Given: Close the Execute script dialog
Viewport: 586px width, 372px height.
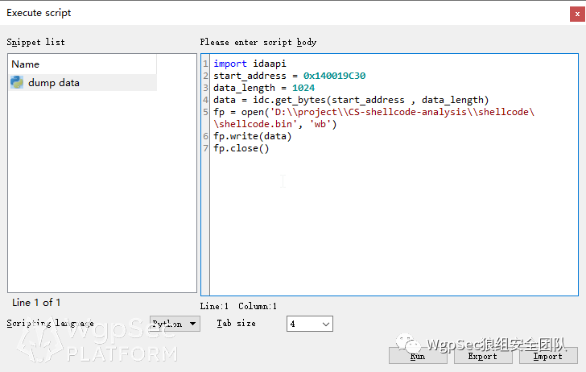Looking at the screenshot, I should click(577, 14).
